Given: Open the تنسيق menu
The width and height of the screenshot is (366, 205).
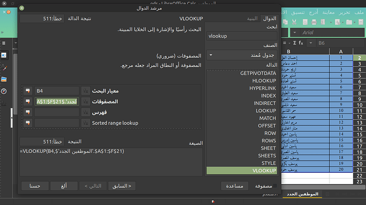Looking at the screenshot, I should click(x=298, y=12).
